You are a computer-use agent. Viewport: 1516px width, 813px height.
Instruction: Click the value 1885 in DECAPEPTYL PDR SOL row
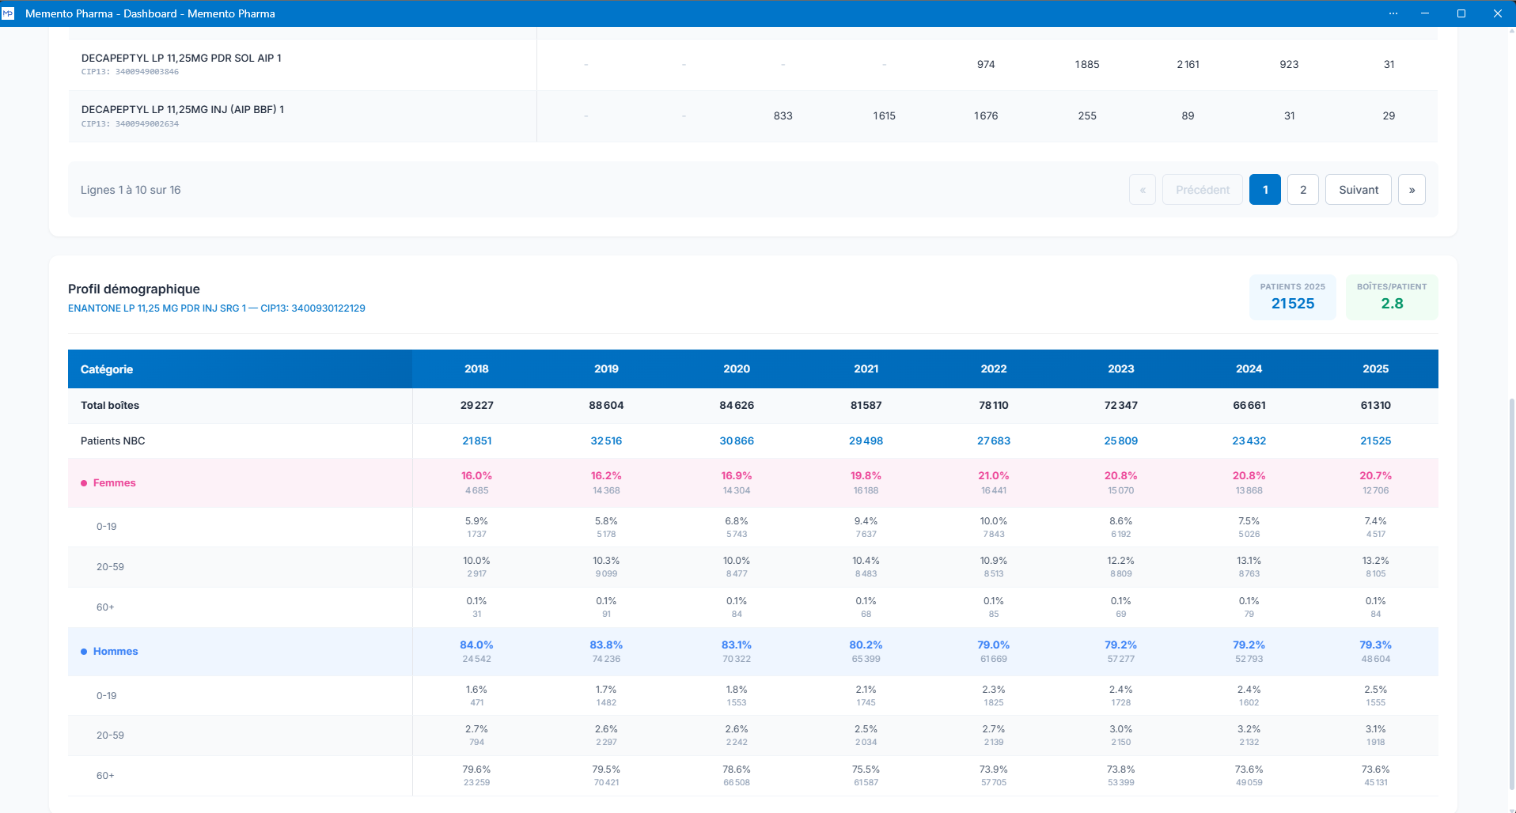(1087, 64)
